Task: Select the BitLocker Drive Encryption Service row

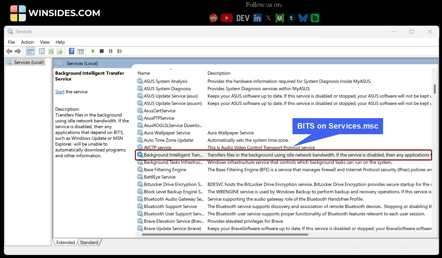Action: [284, 184]
